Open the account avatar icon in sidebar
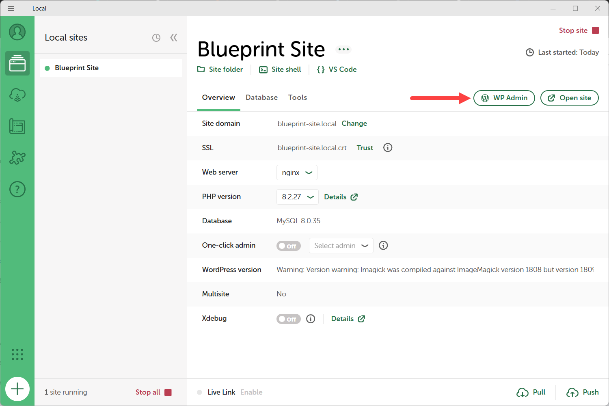The height and width of the screenshot is (406, 609). pyautogui.click(x=17, y=32)
